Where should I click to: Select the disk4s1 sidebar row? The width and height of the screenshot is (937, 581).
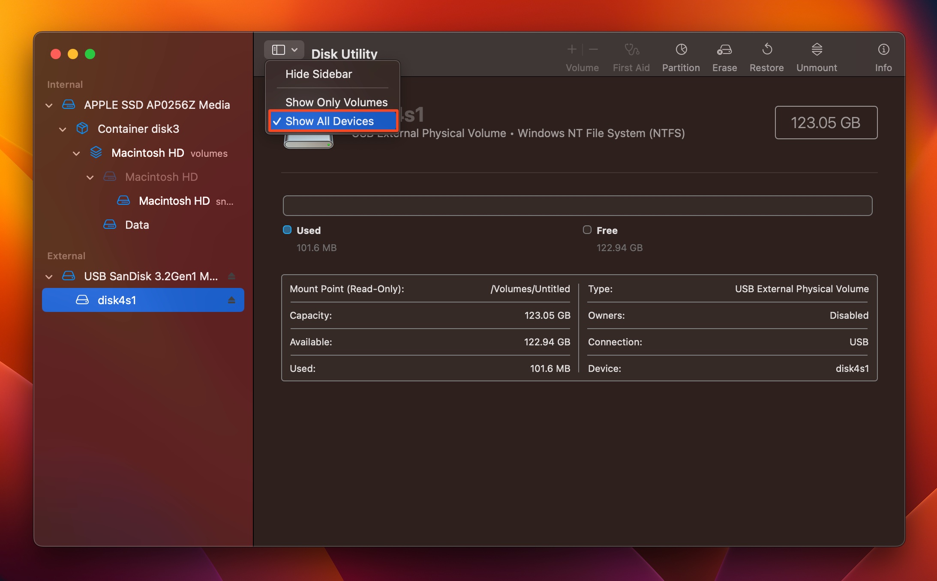point(143,300)
